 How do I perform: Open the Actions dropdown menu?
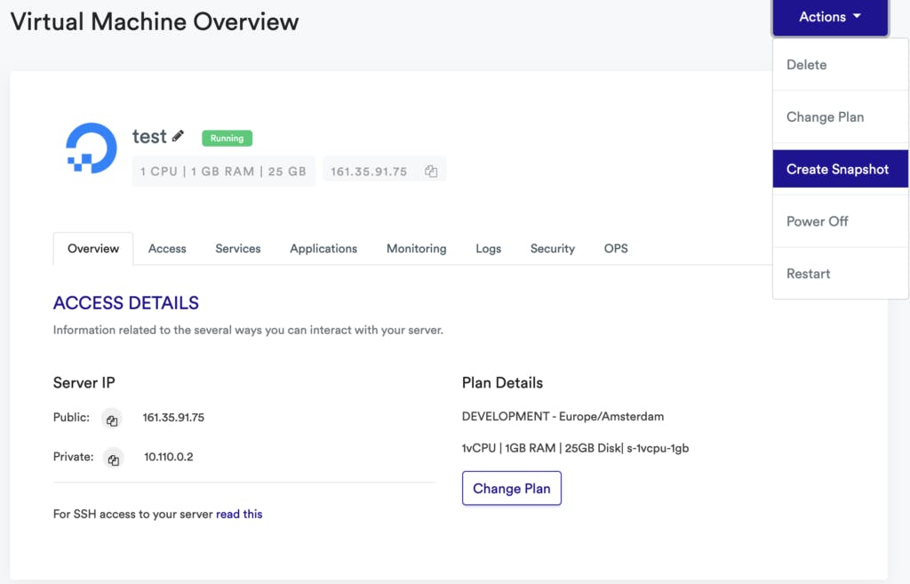pos(830,17)
